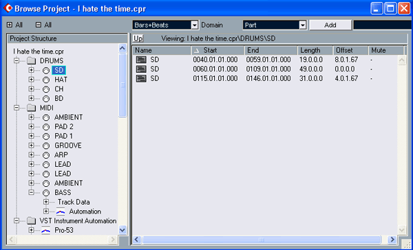This screenshot has height=250, width=413.
Task: Click the track icon beside PAD 1
Action: (46, 136)
